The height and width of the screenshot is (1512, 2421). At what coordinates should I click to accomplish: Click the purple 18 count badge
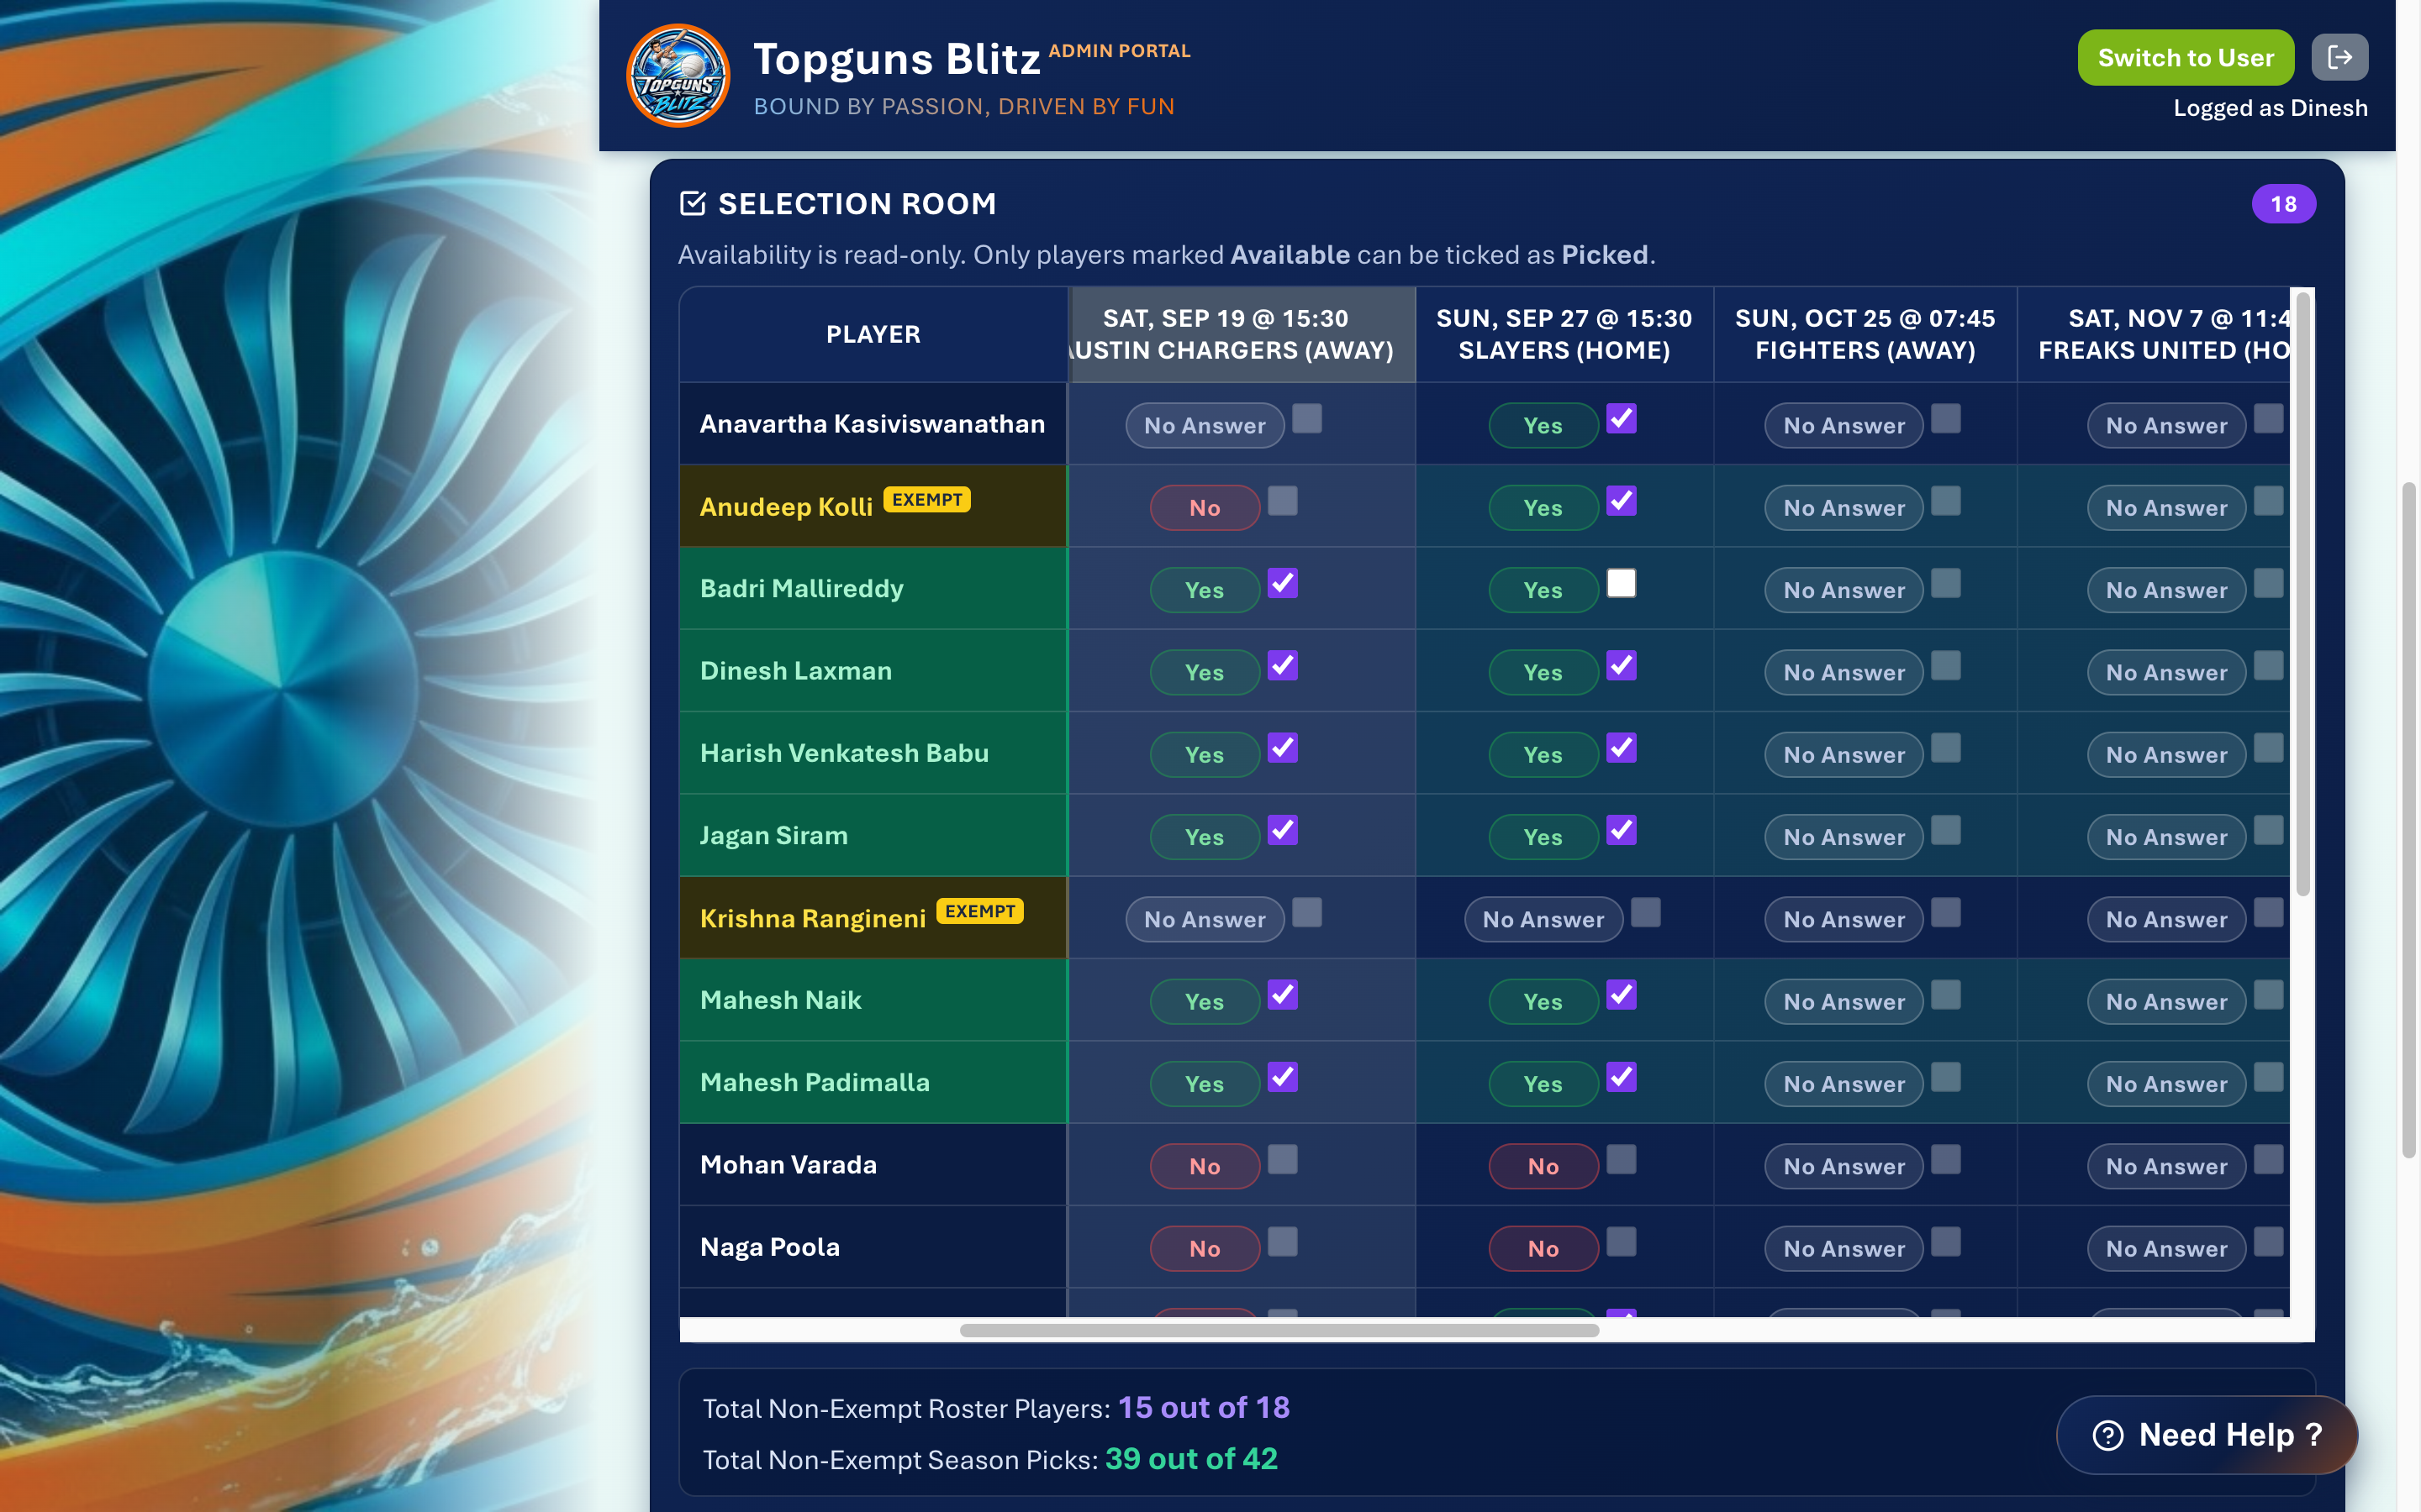point(2283,204)
